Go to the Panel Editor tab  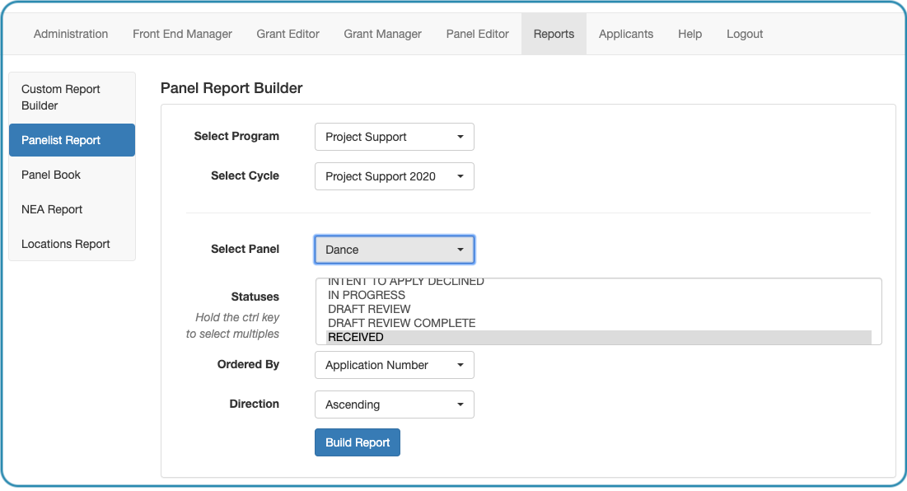coord(477,34)
